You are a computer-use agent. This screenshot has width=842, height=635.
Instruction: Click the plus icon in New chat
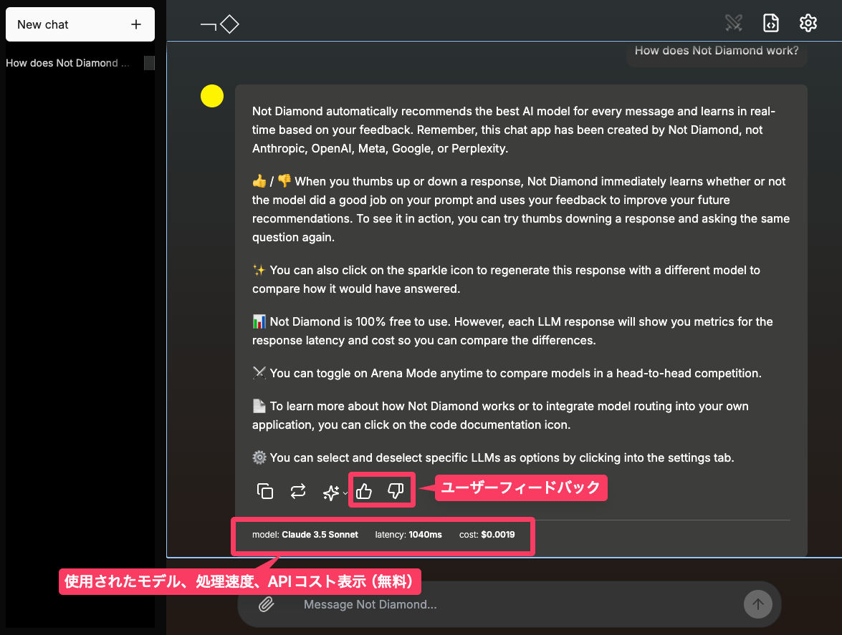tap(136, 24)
